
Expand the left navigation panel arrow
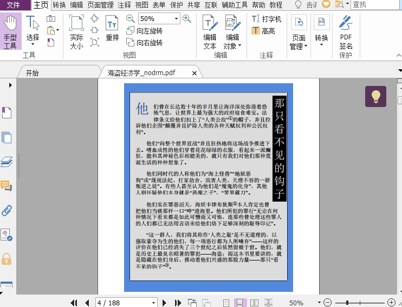pyautogui.click(x=10, y=85)
